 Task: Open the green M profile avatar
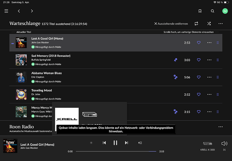(225, 11)
